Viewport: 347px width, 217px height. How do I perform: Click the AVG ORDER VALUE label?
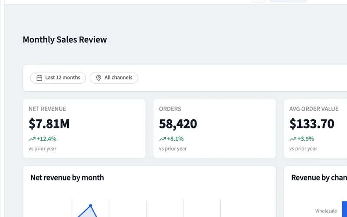314,109
